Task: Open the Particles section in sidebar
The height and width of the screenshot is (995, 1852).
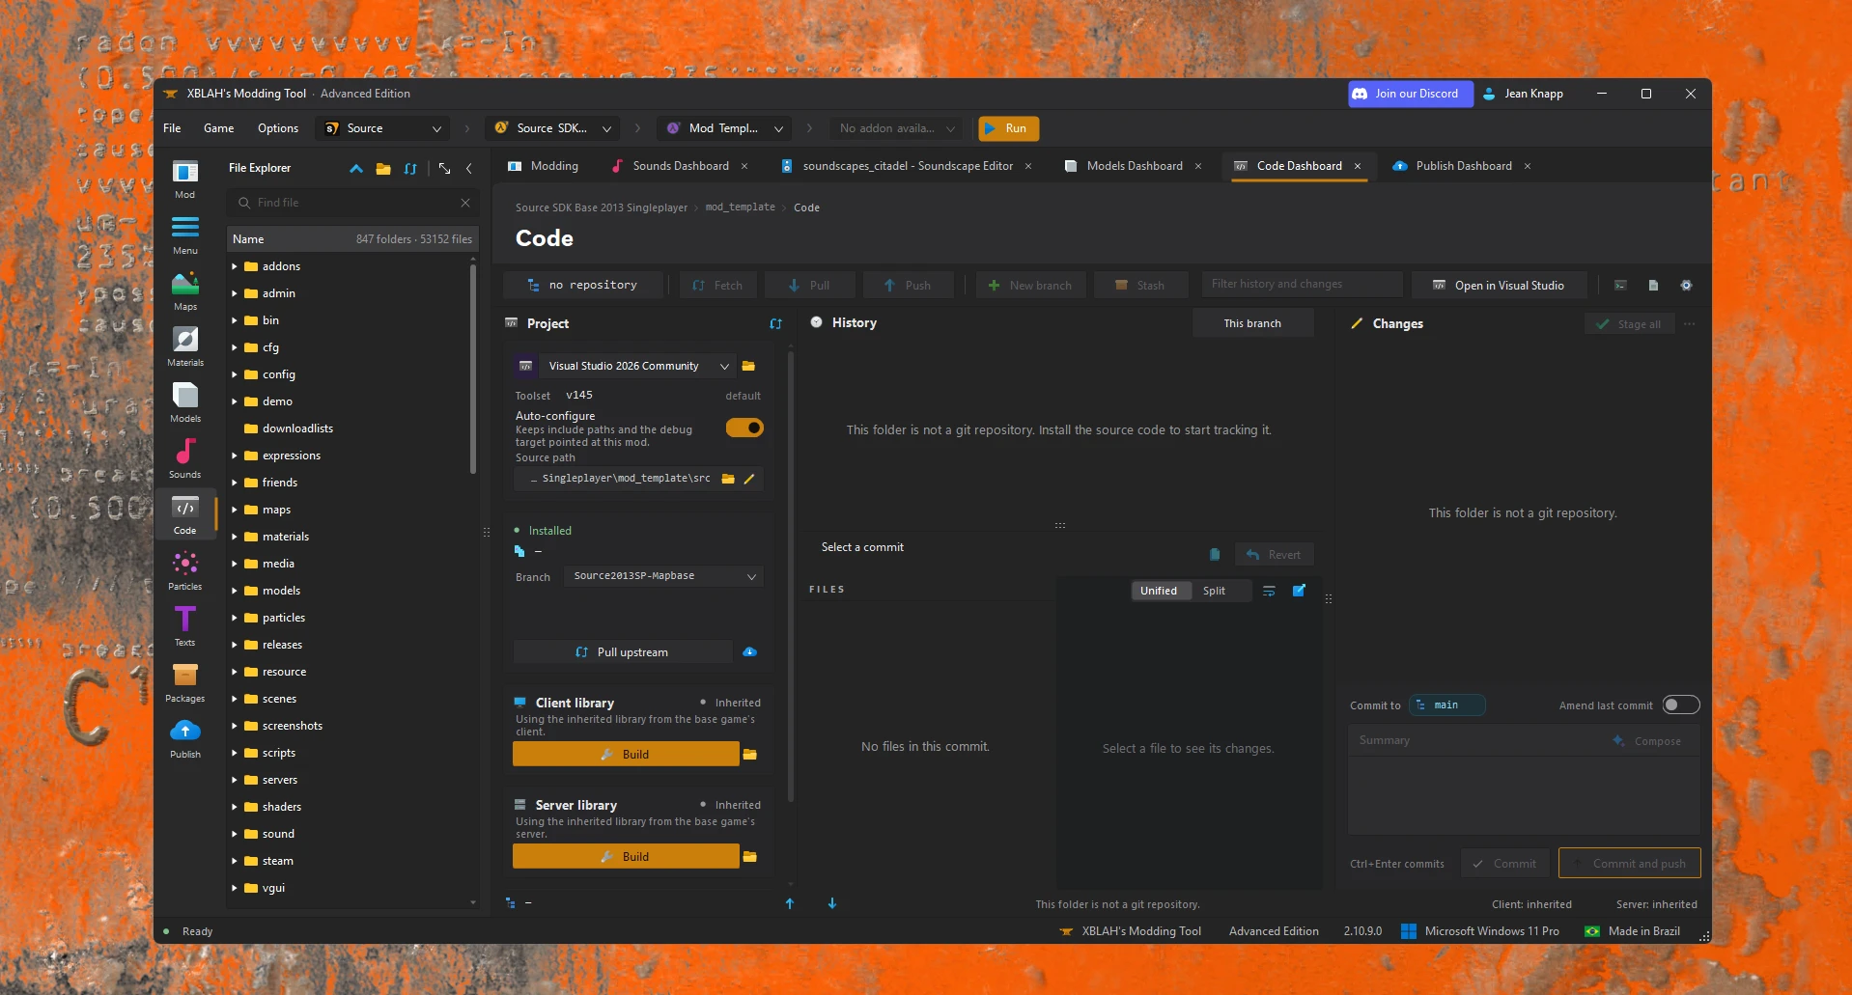Action: 184,571
